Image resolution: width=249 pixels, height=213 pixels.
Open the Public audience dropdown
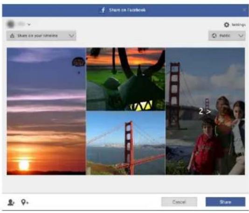227,36
